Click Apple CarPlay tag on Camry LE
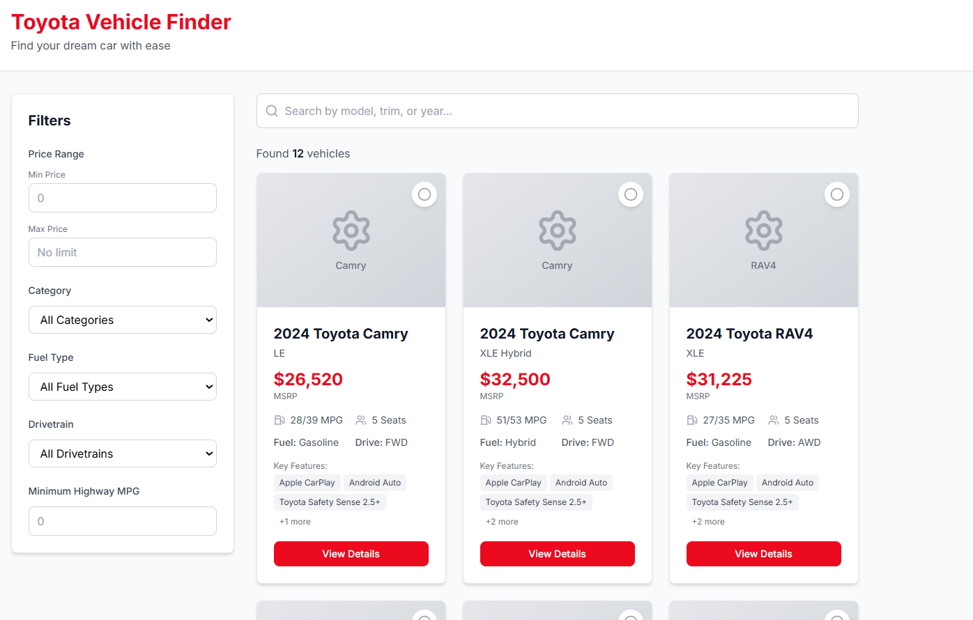The width and height of the screenshot is (973, 620). [x=307, y=483]
